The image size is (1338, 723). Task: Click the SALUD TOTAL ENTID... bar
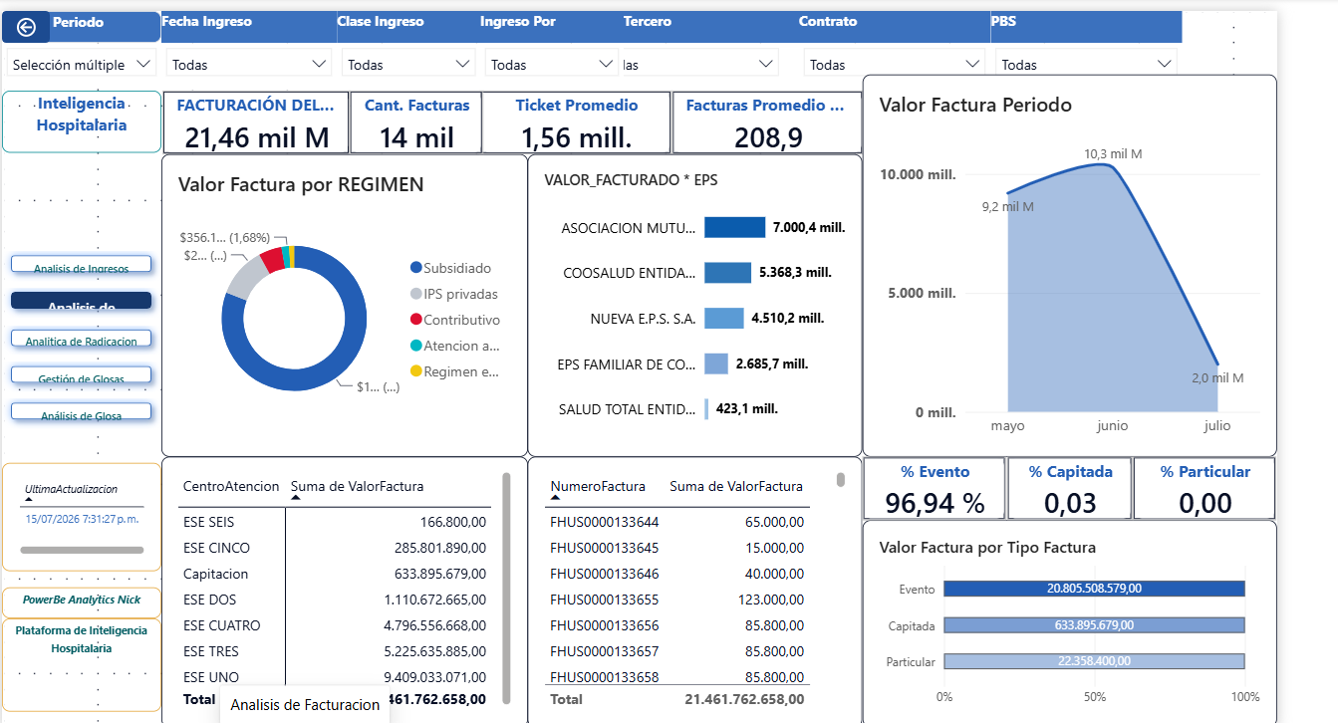(x=706, y=409)
